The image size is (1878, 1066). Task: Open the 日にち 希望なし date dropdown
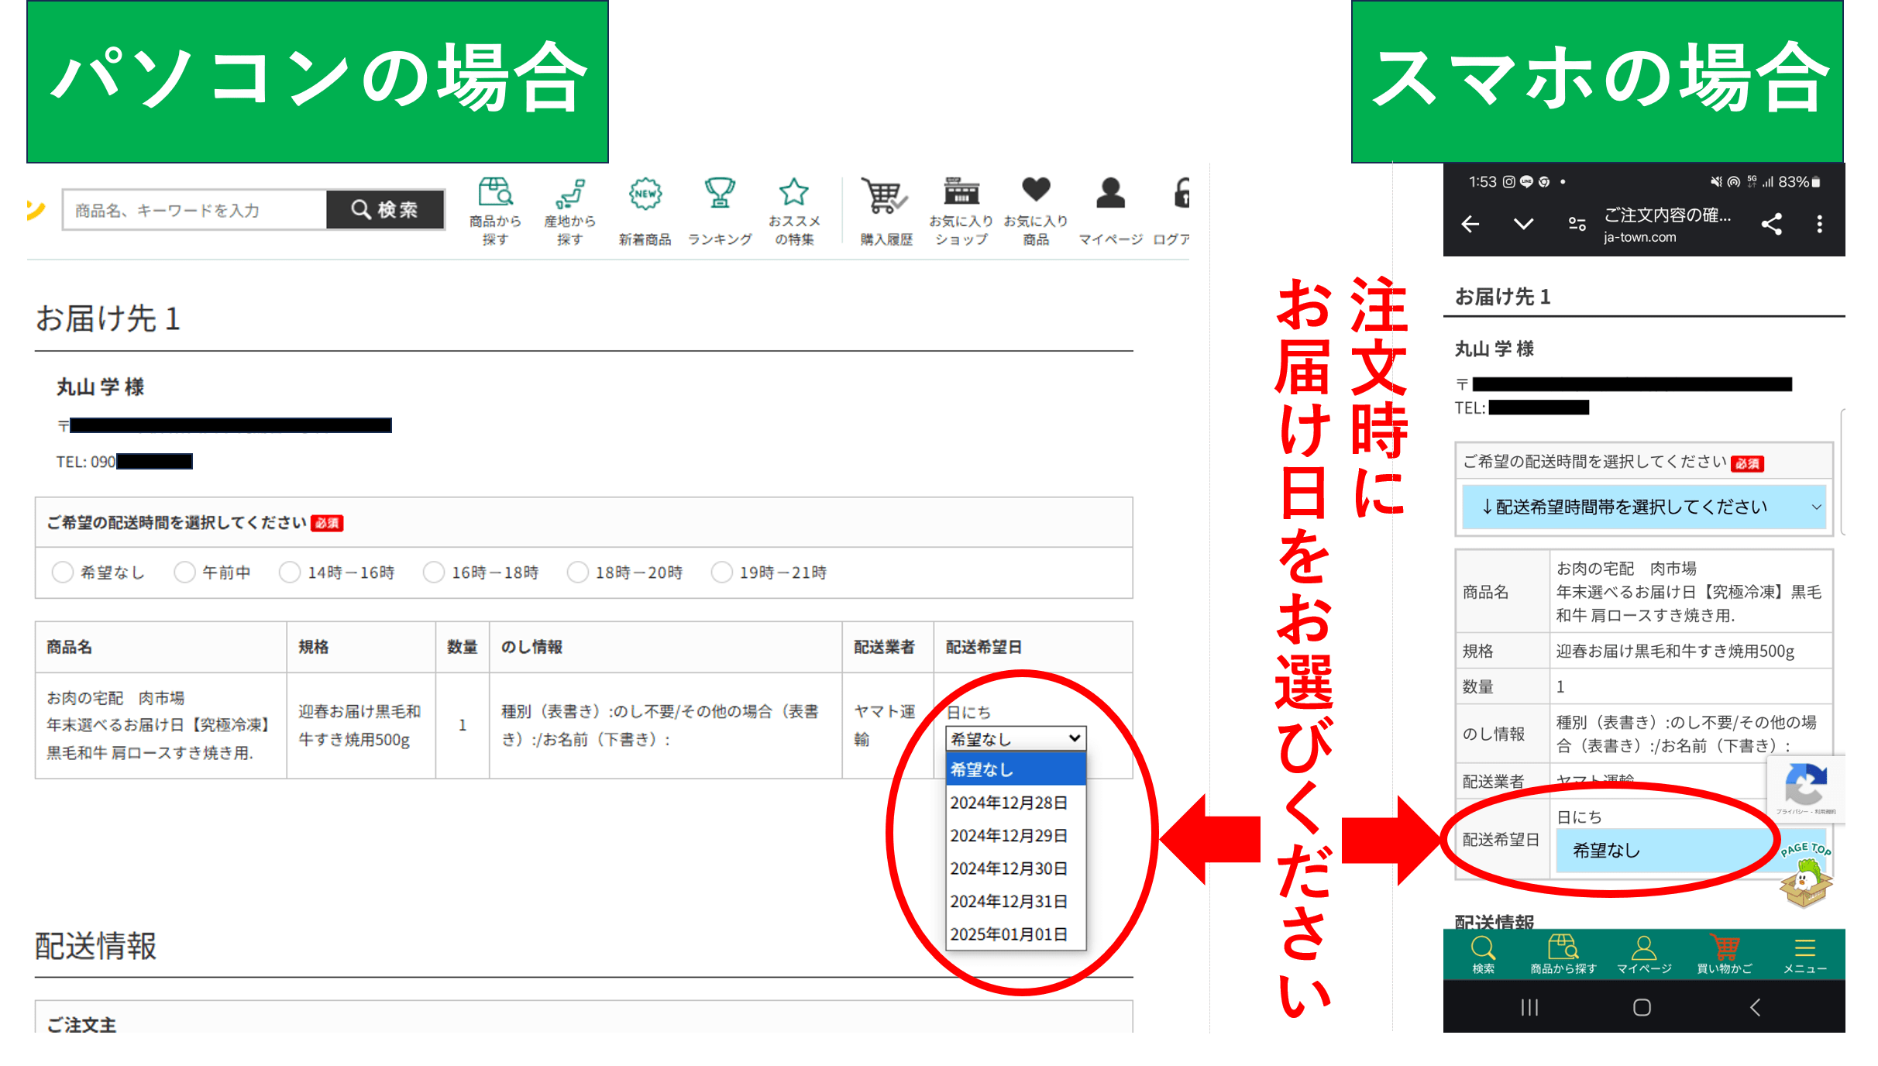click(1015, 738)
